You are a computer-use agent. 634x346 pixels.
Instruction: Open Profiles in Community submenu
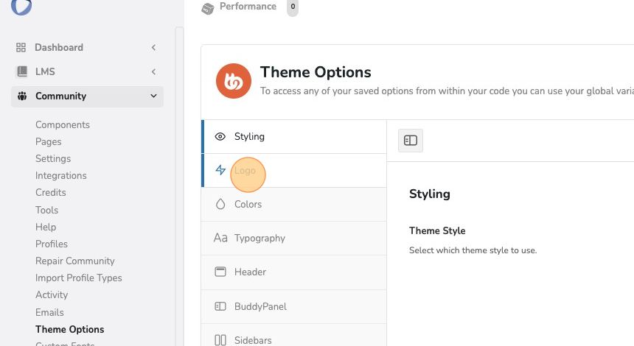[x=52, y=244]
